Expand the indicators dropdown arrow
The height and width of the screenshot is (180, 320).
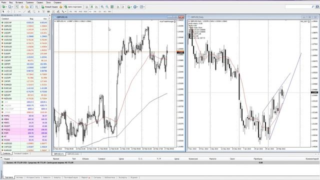[x=131, y=6]
